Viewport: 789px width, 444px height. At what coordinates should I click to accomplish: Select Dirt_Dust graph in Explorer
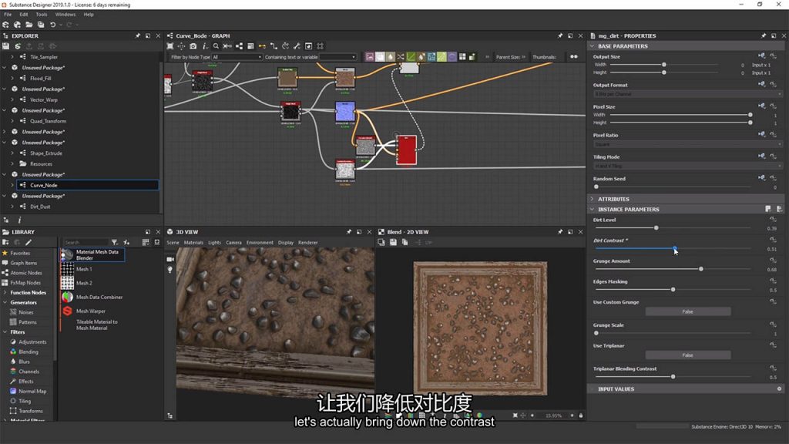[40, 207]
